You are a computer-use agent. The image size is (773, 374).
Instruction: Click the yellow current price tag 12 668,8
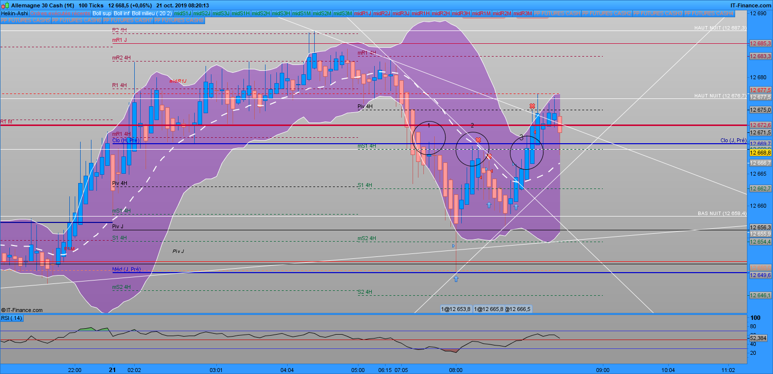pos(760,153)
